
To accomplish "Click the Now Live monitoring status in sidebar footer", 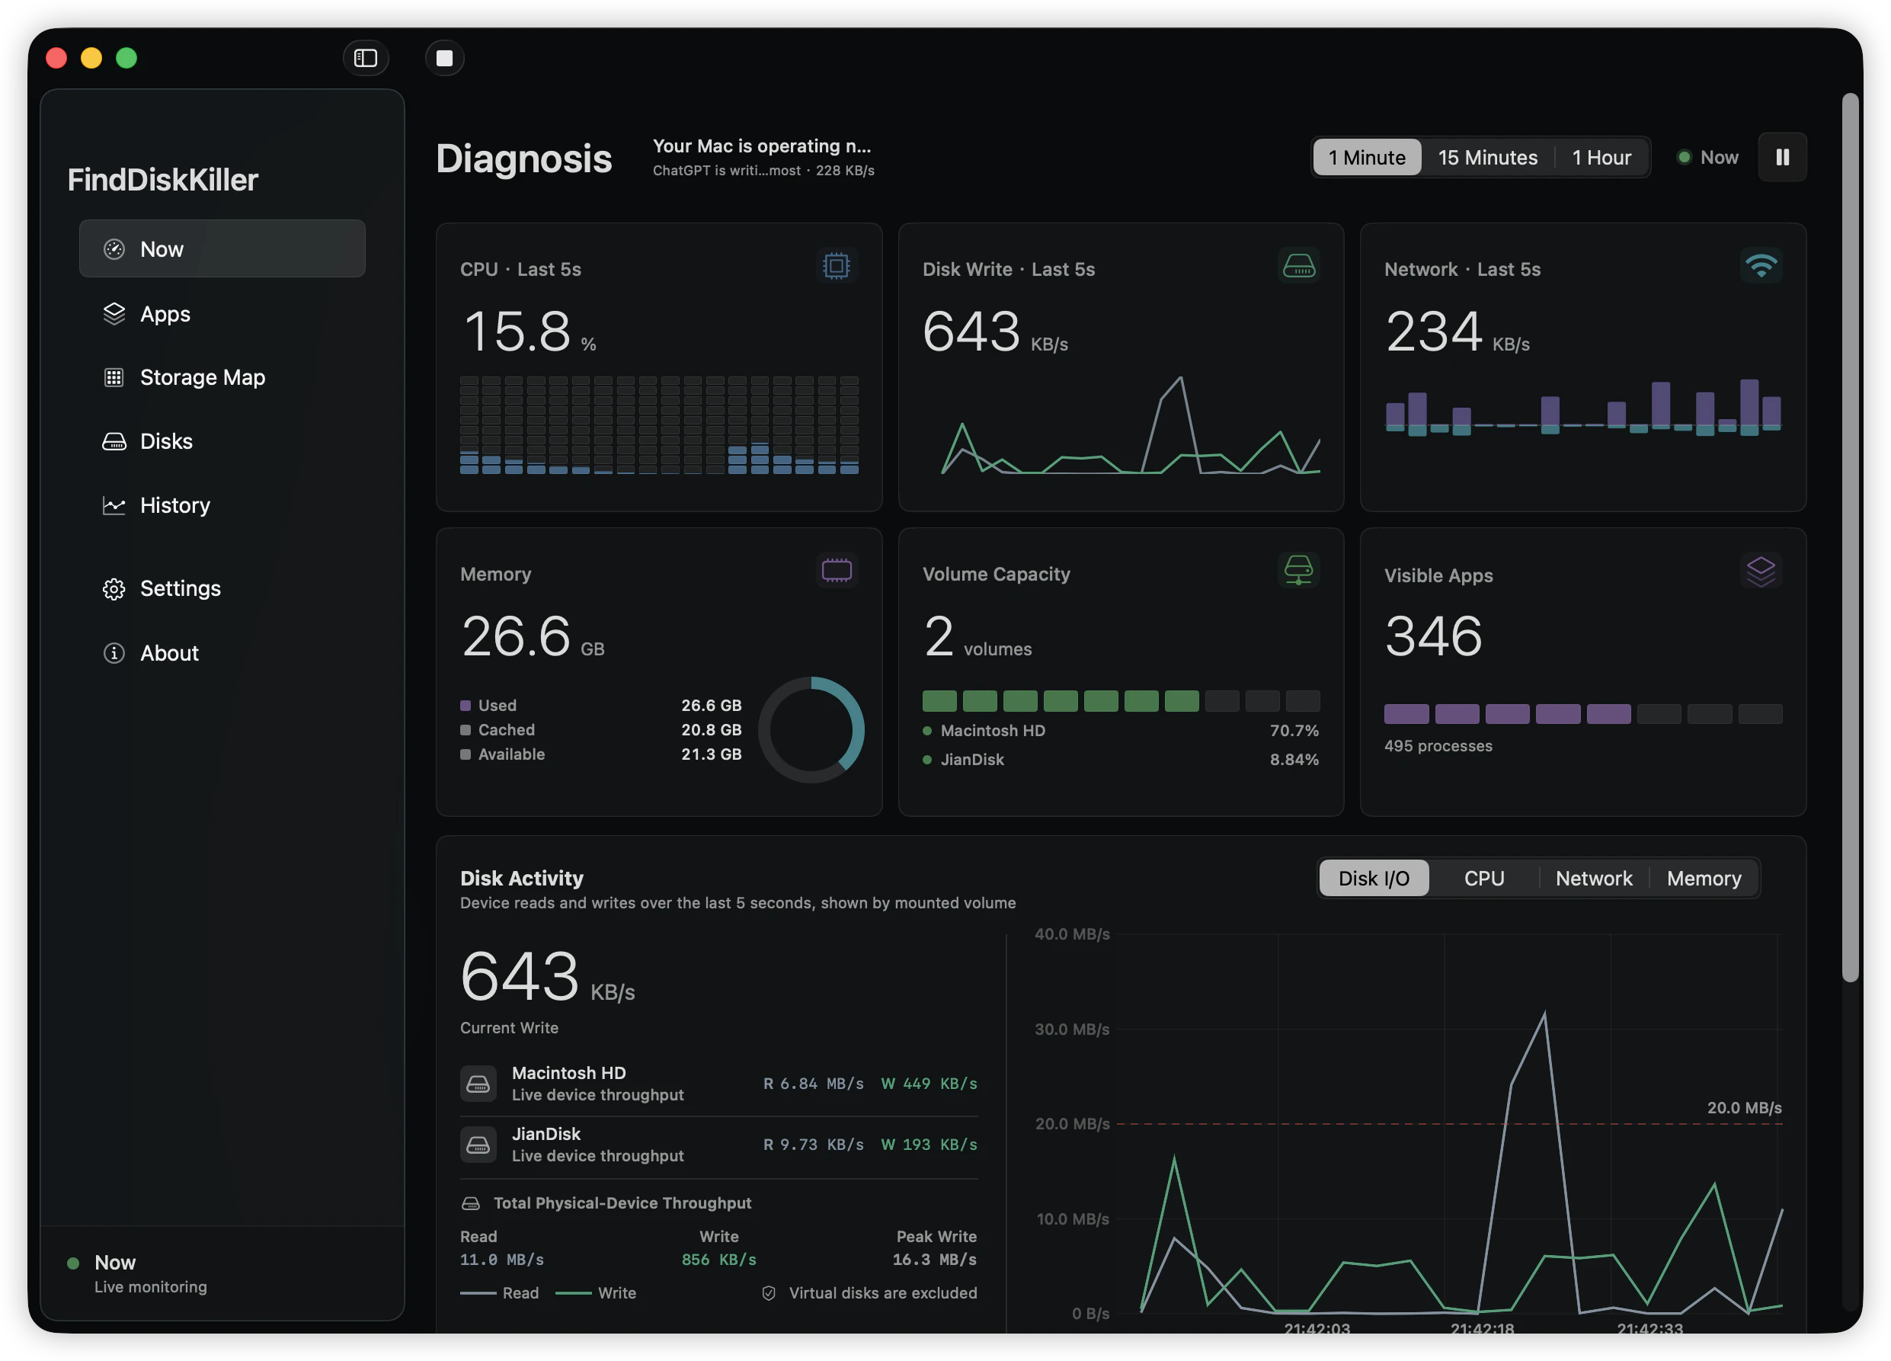I will [138, 1273].
